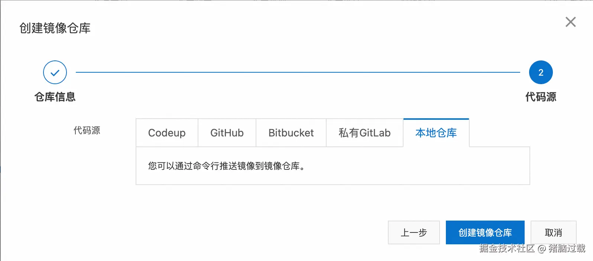Cancel using the 取消 button
This screenshot has height=261, width=593.
[554, 232]
